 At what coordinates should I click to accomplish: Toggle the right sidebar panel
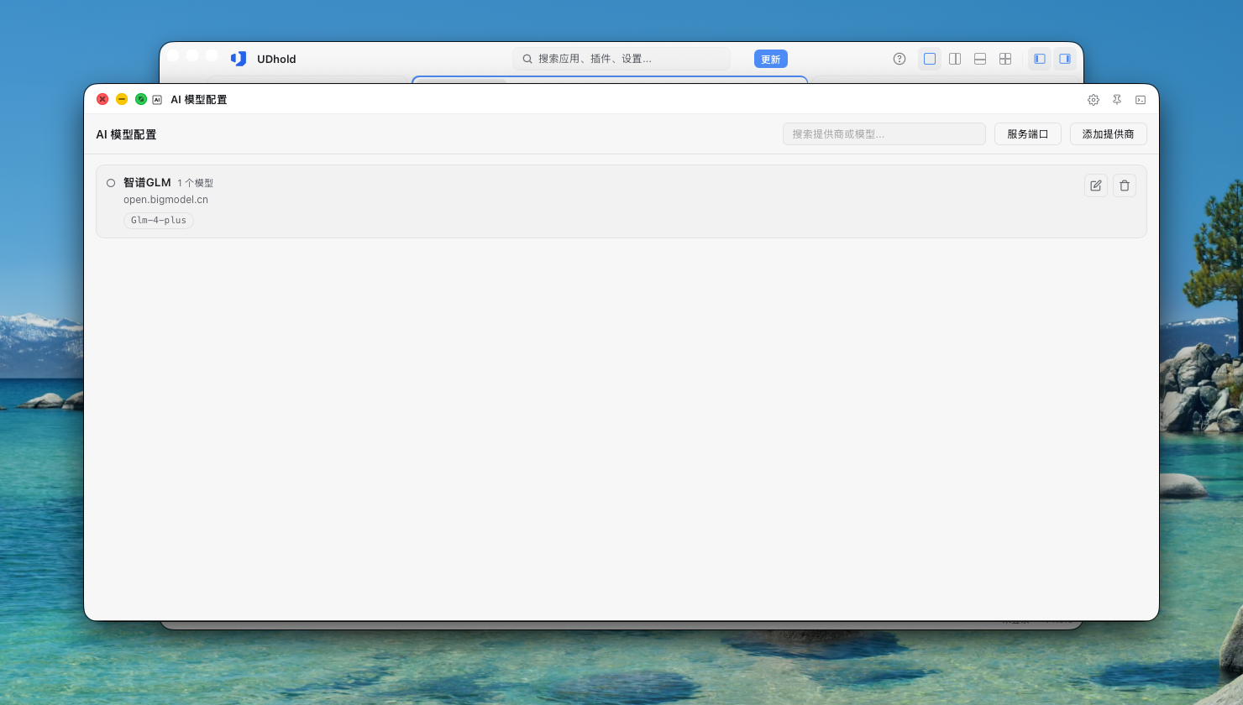coord(1065,59)
